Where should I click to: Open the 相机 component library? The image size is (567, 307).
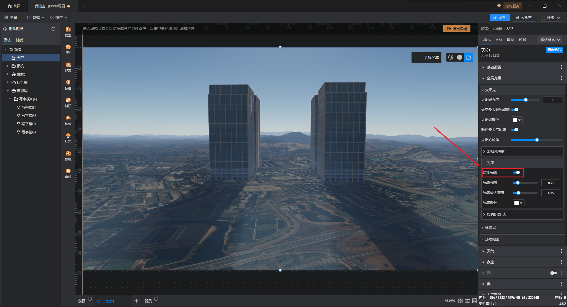(68, 156)
